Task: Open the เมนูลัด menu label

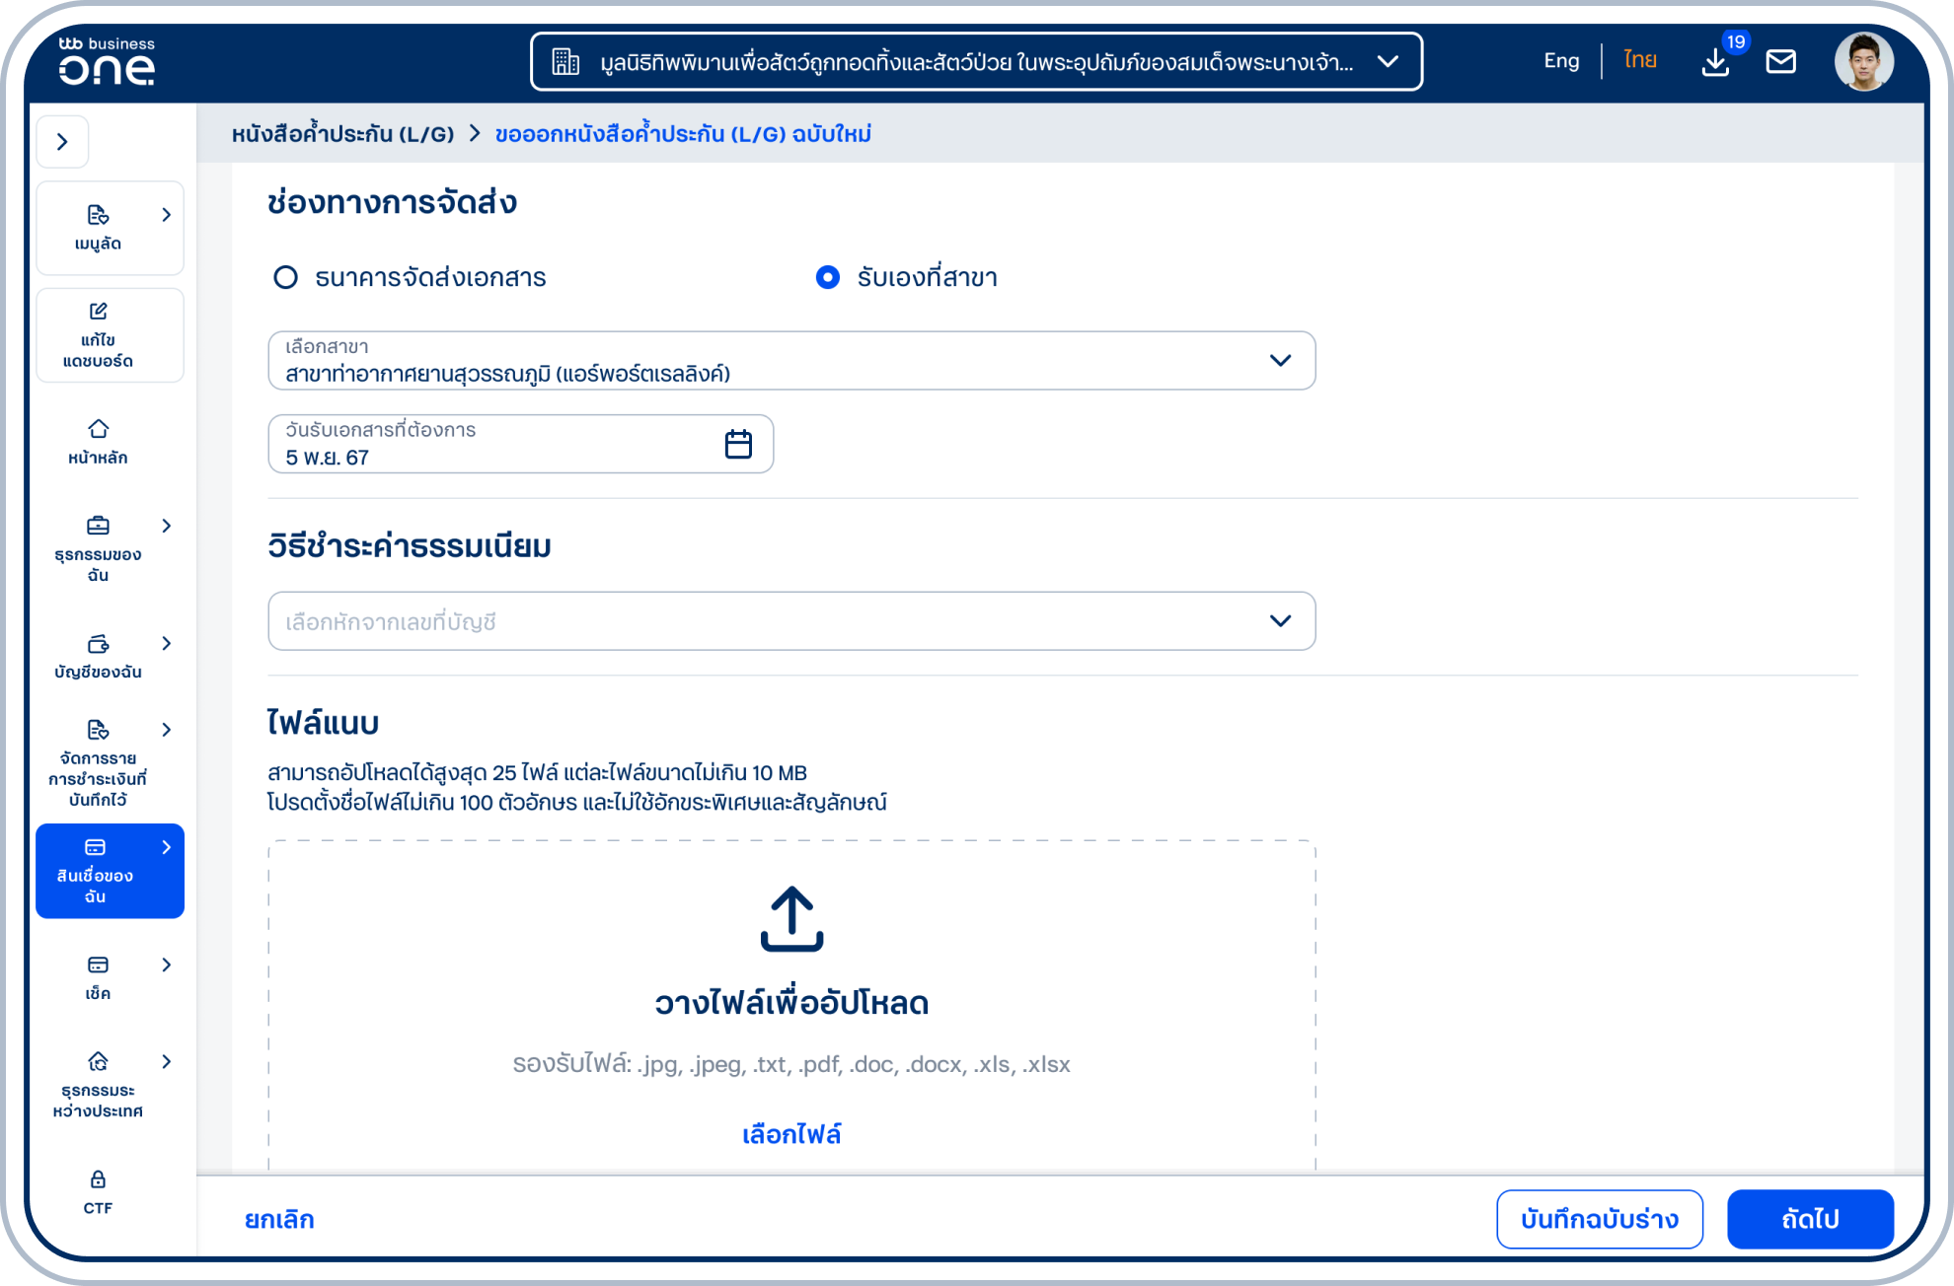Action: point(98,244)
